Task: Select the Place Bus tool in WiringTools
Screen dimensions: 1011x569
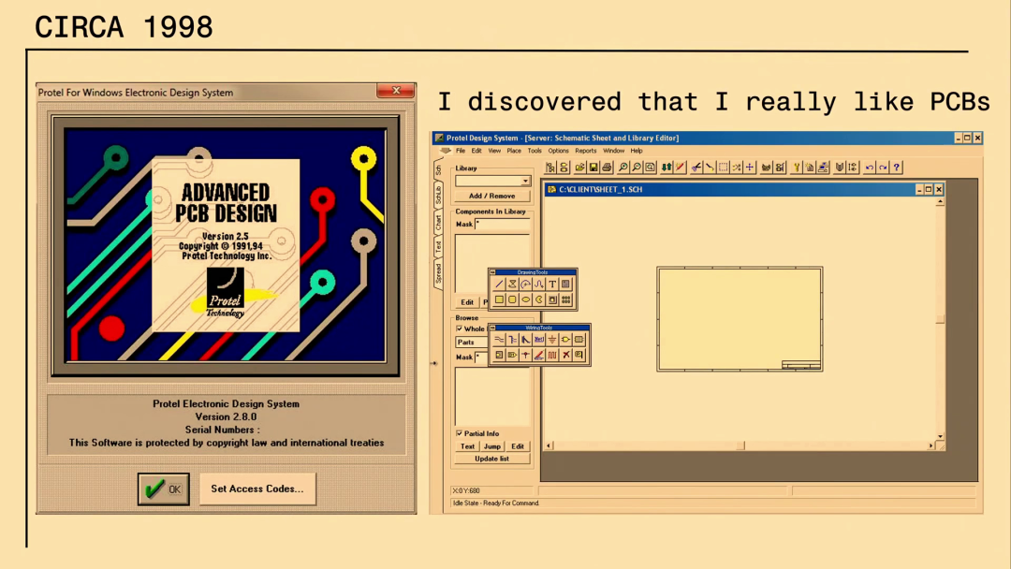Action: [x=512, y=340]
